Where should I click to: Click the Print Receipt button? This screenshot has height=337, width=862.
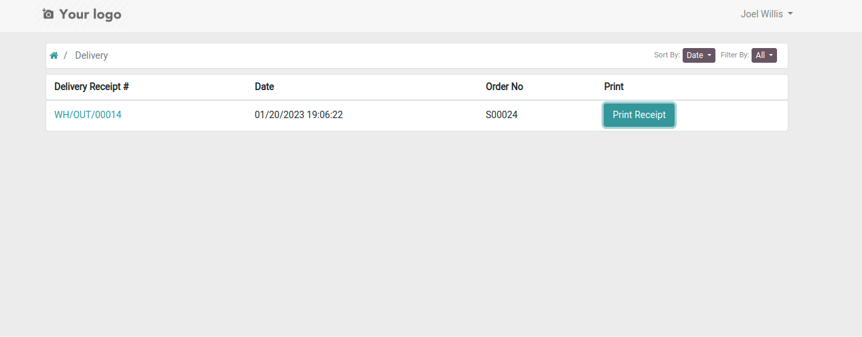click(x=639, y=115)
